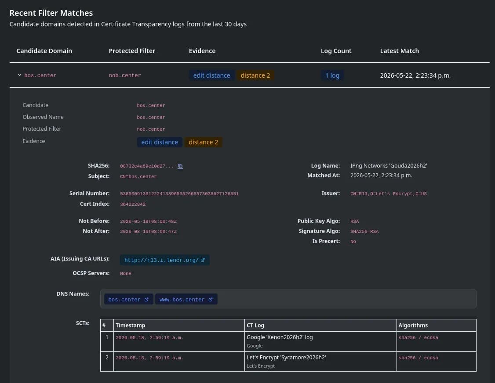Click log name IPng Networks 'Gouda2026h2'
Viewport: 495px width, 383px height.
click(x=389, y=166)
